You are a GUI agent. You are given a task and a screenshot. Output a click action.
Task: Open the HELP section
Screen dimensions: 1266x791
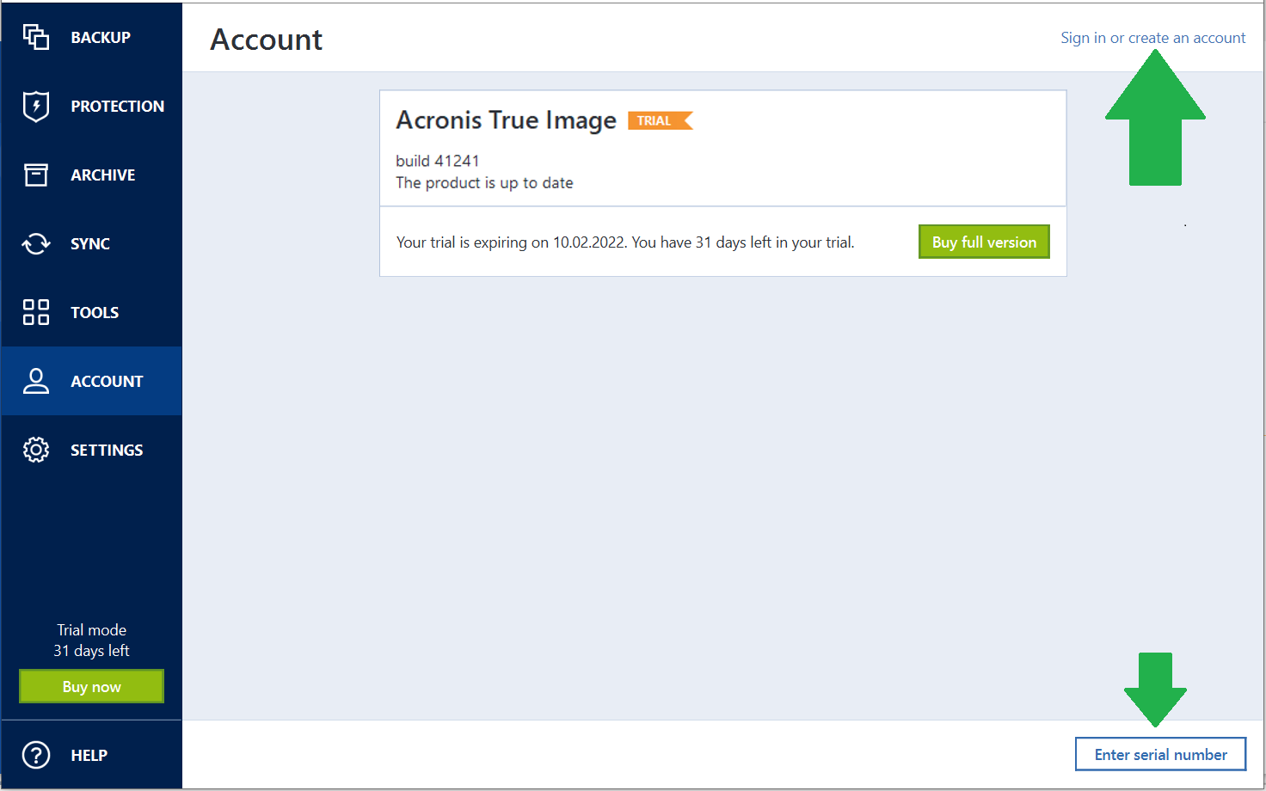coord(89,754)
